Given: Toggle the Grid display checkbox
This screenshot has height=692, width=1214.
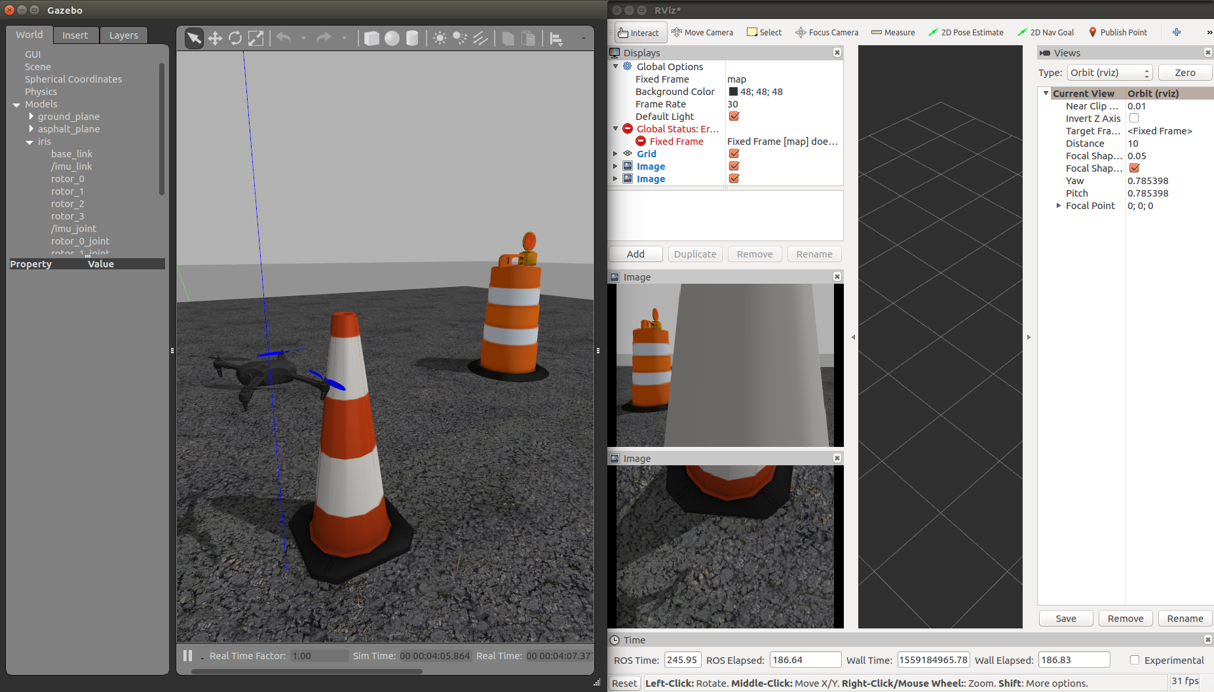Looking at the screenshot, I should (x=734, y=154).
